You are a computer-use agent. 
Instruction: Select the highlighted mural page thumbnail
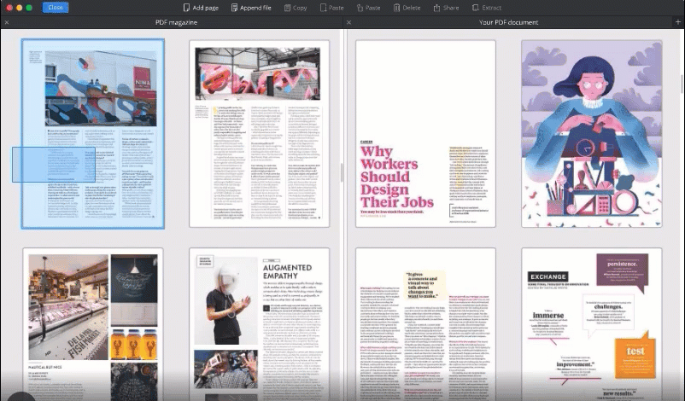93,133
